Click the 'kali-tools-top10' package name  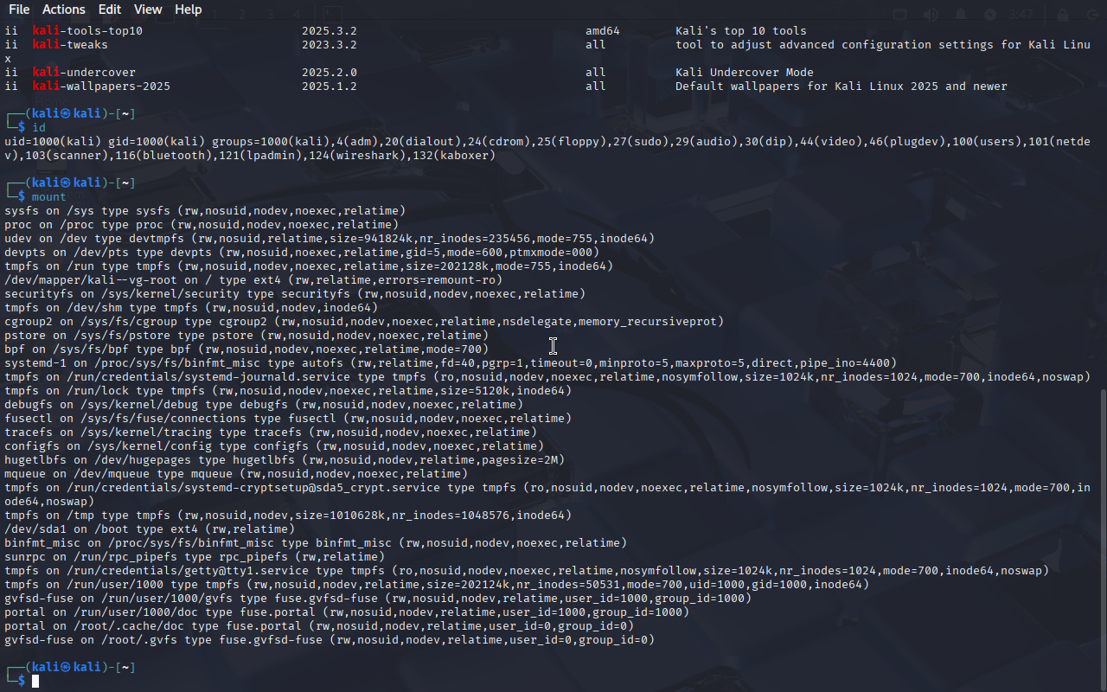tap(87, 31)
